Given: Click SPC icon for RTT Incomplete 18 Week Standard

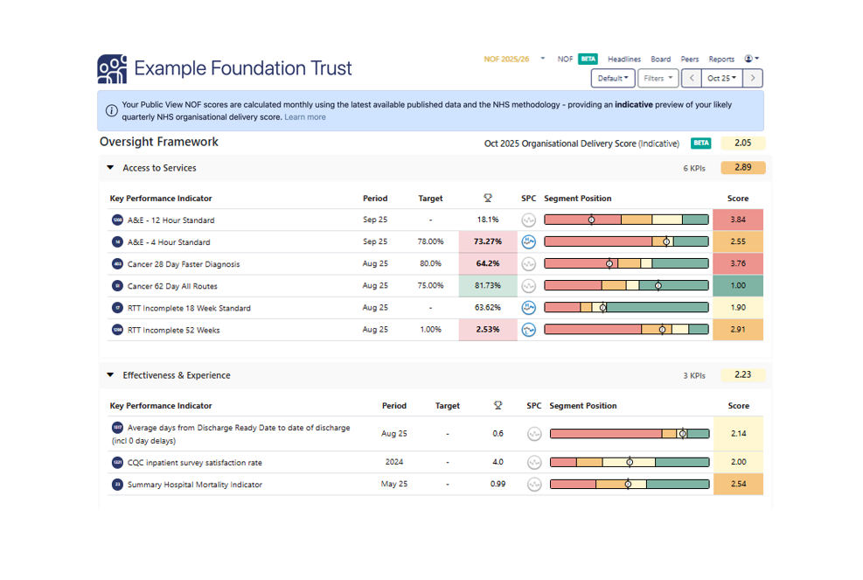Looking at the screenshot, I should point(528,308).
